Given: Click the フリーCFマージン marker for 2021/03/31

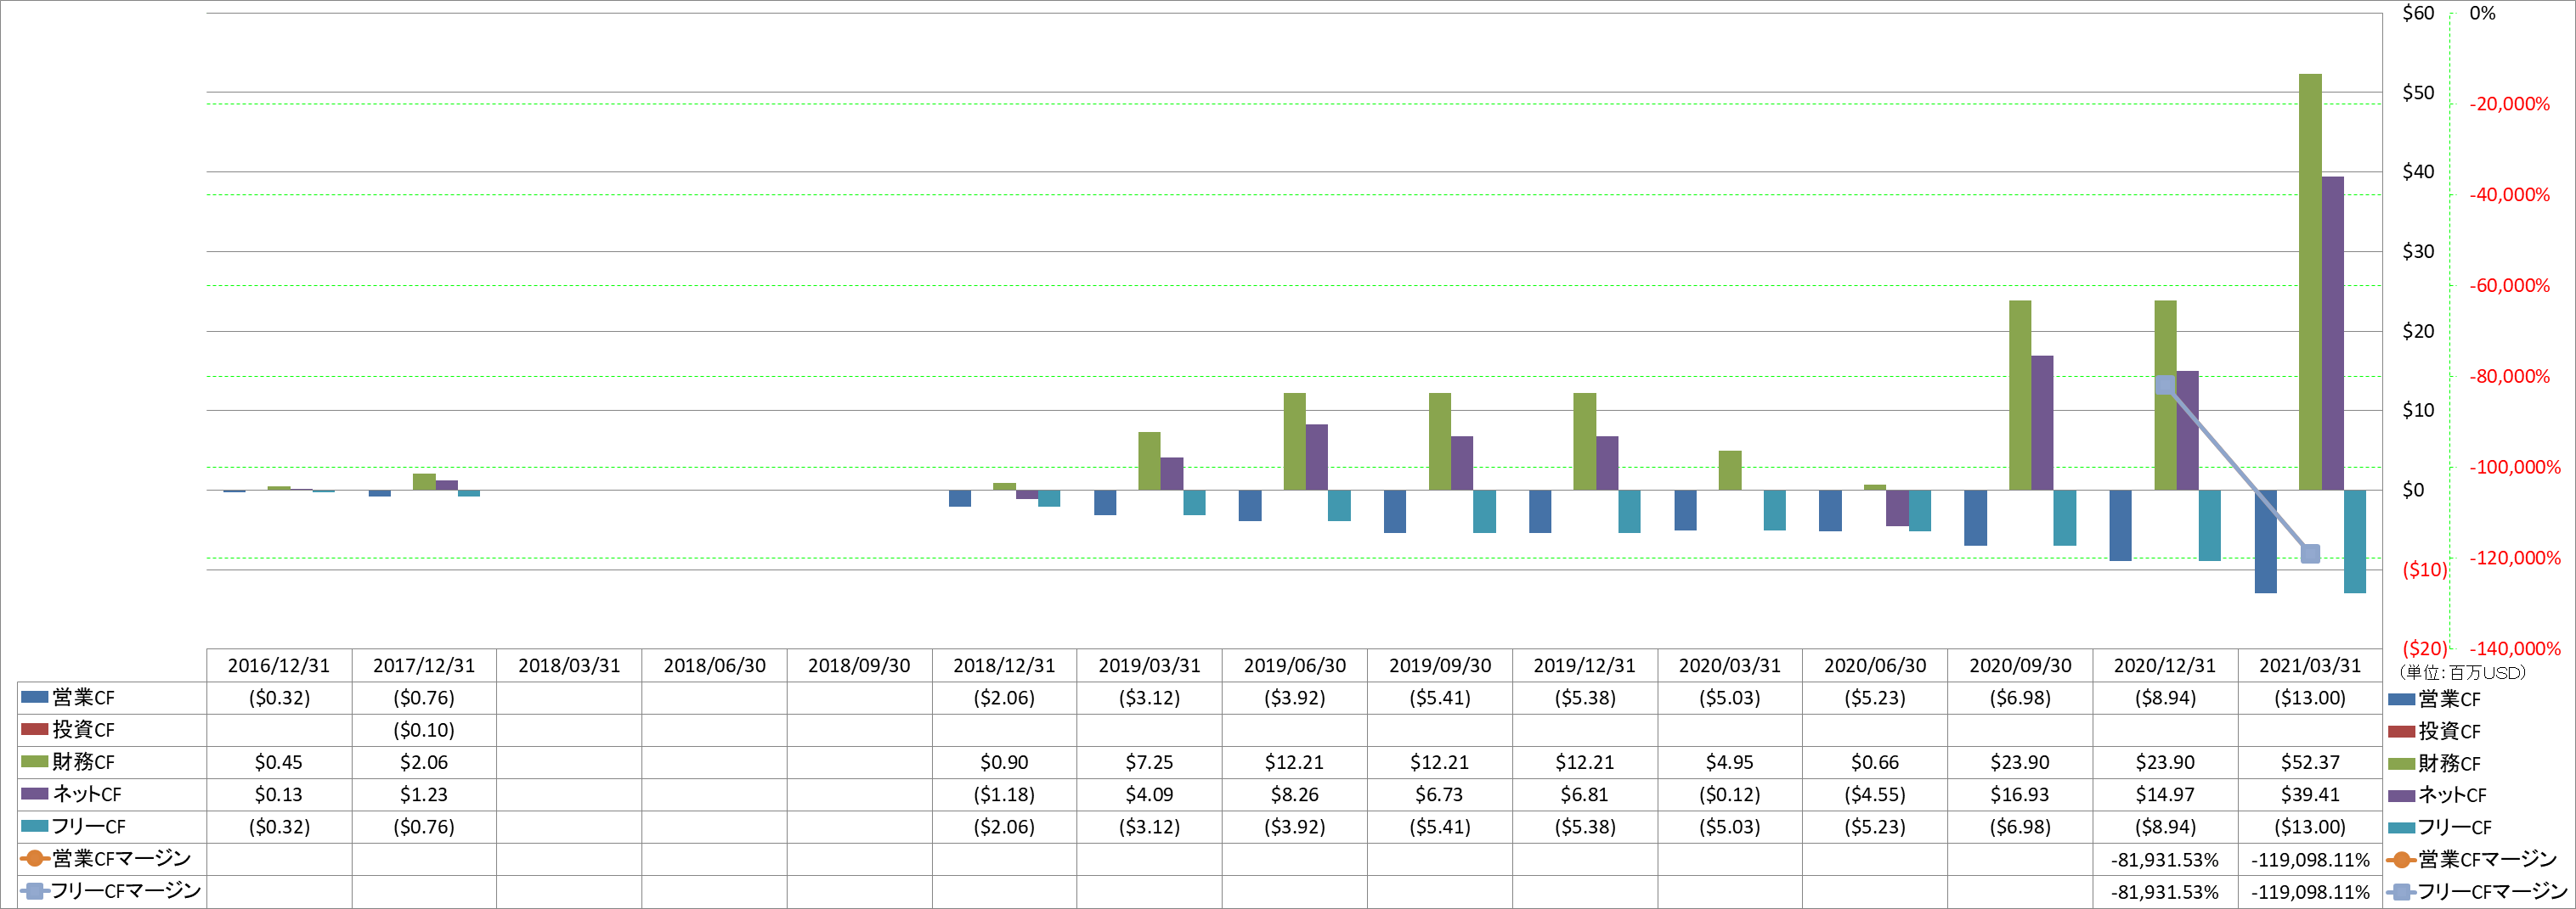Looking at the screenshot, I should [2310, 553].
